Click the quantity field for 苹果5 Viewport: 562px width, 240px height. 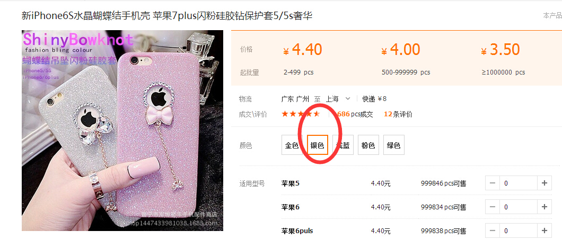point(519,183)
